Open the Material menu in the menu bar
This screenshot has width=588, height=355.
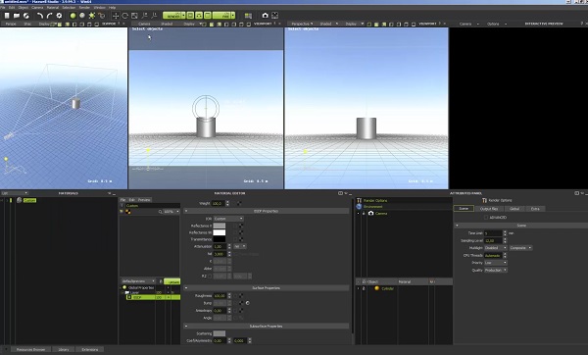pyautogui.click(x=53, y=8)
